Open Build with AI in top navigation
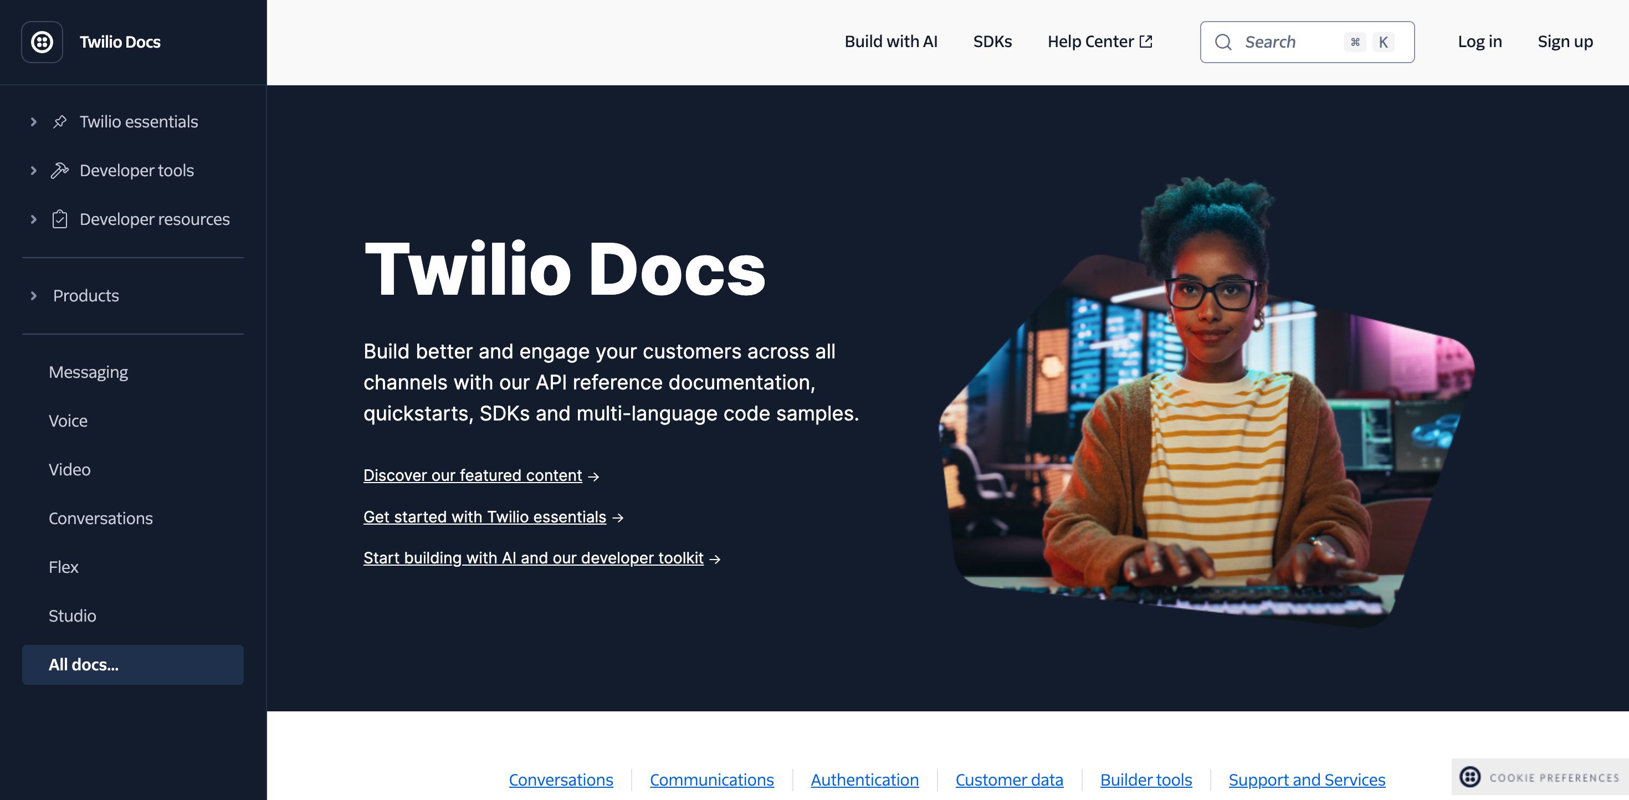Image resolution: width=1629 pixels, height=800 pixels. click(891, 42)
